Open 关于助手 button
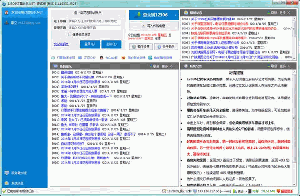Screen dimensions: 300x196 coord(166,47)
